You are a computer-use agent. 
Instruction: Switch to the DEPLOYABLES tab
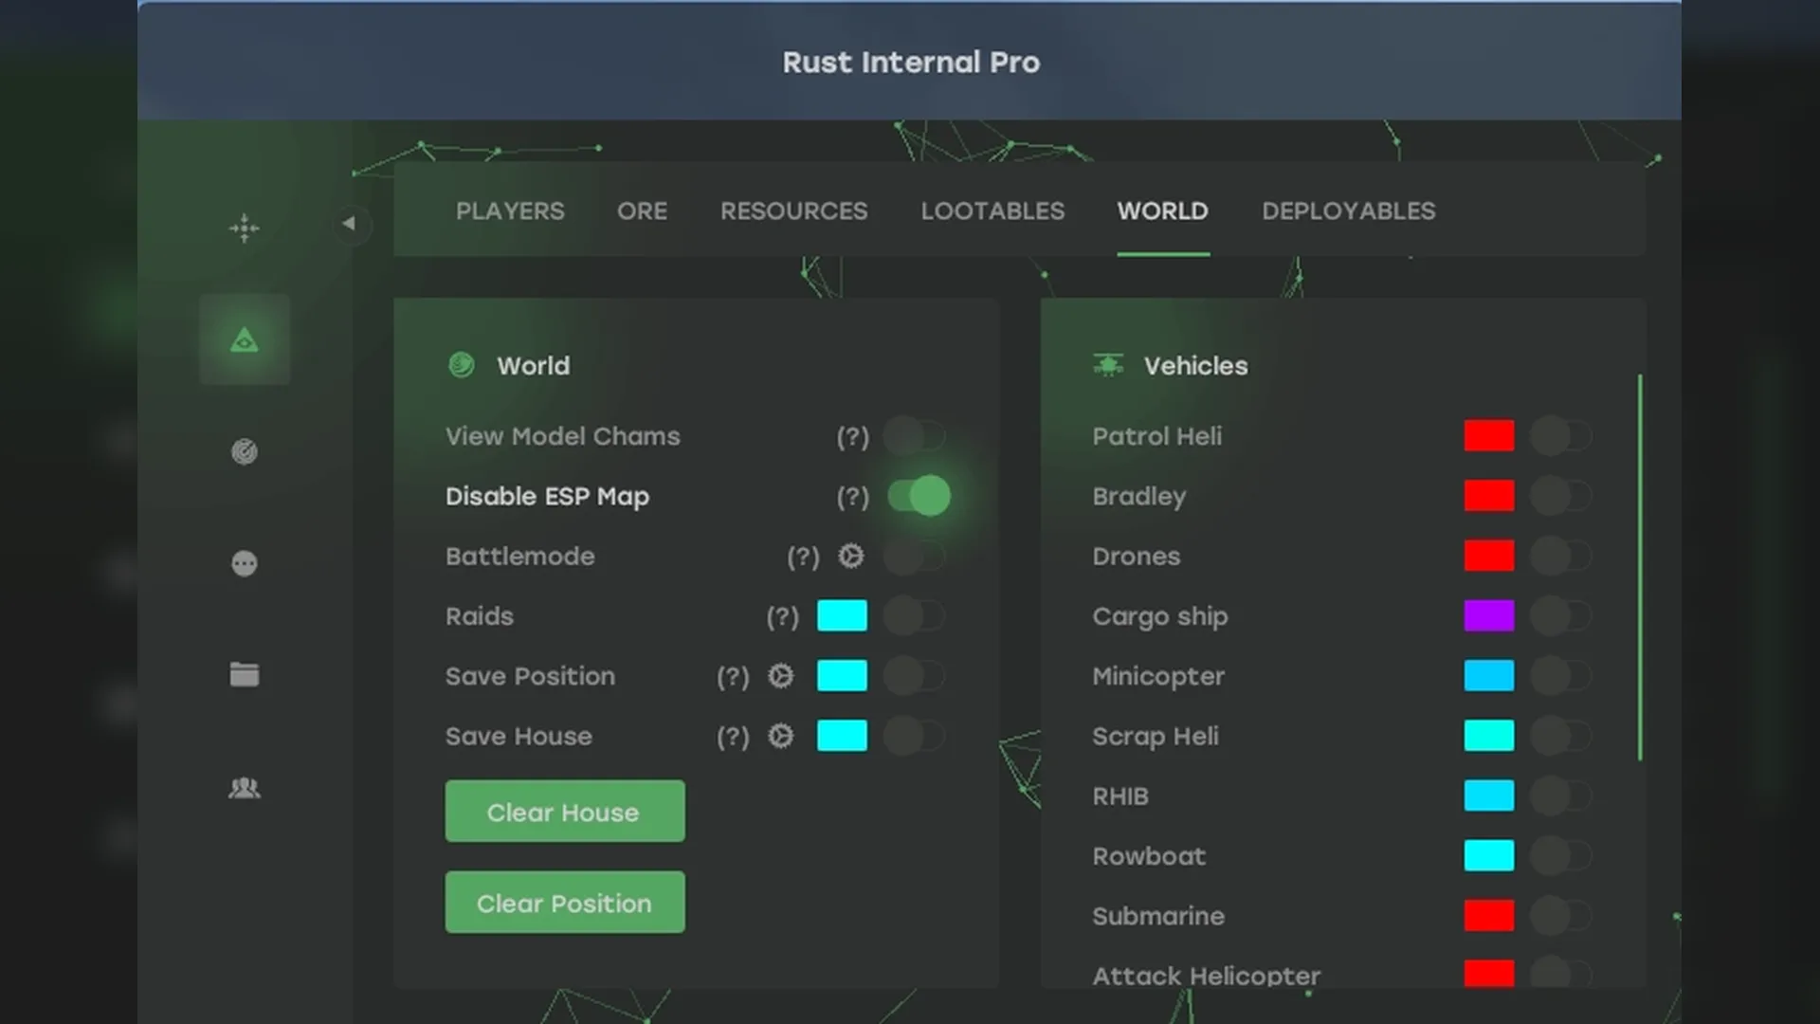pos(1348,210)
